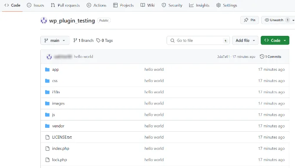The image size is (295, 168).
Task: Expand the Add file dropdown
Action: pyautogui.click(x=245, y=41)
